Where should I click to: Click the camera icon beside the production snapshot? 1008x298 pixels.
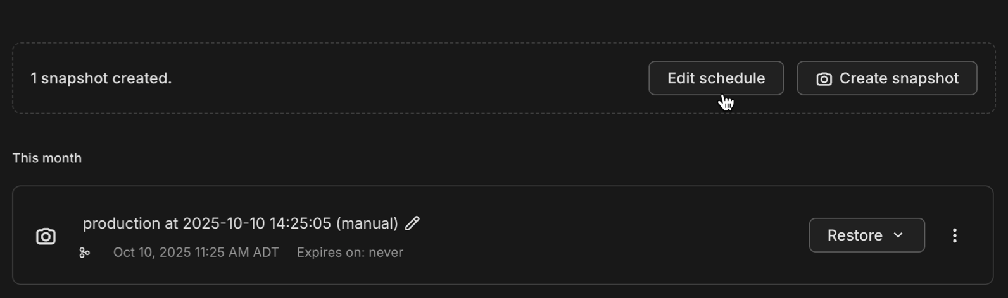click(x=46, y=236)
